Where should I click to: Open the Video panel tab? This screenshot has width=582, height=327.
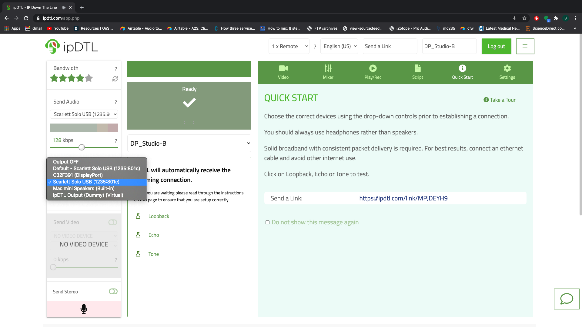[283, 72]
